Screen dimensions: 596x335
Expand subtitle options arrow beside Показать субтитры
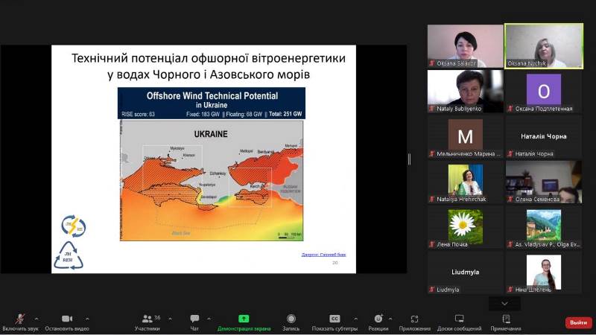coord(355,319)
